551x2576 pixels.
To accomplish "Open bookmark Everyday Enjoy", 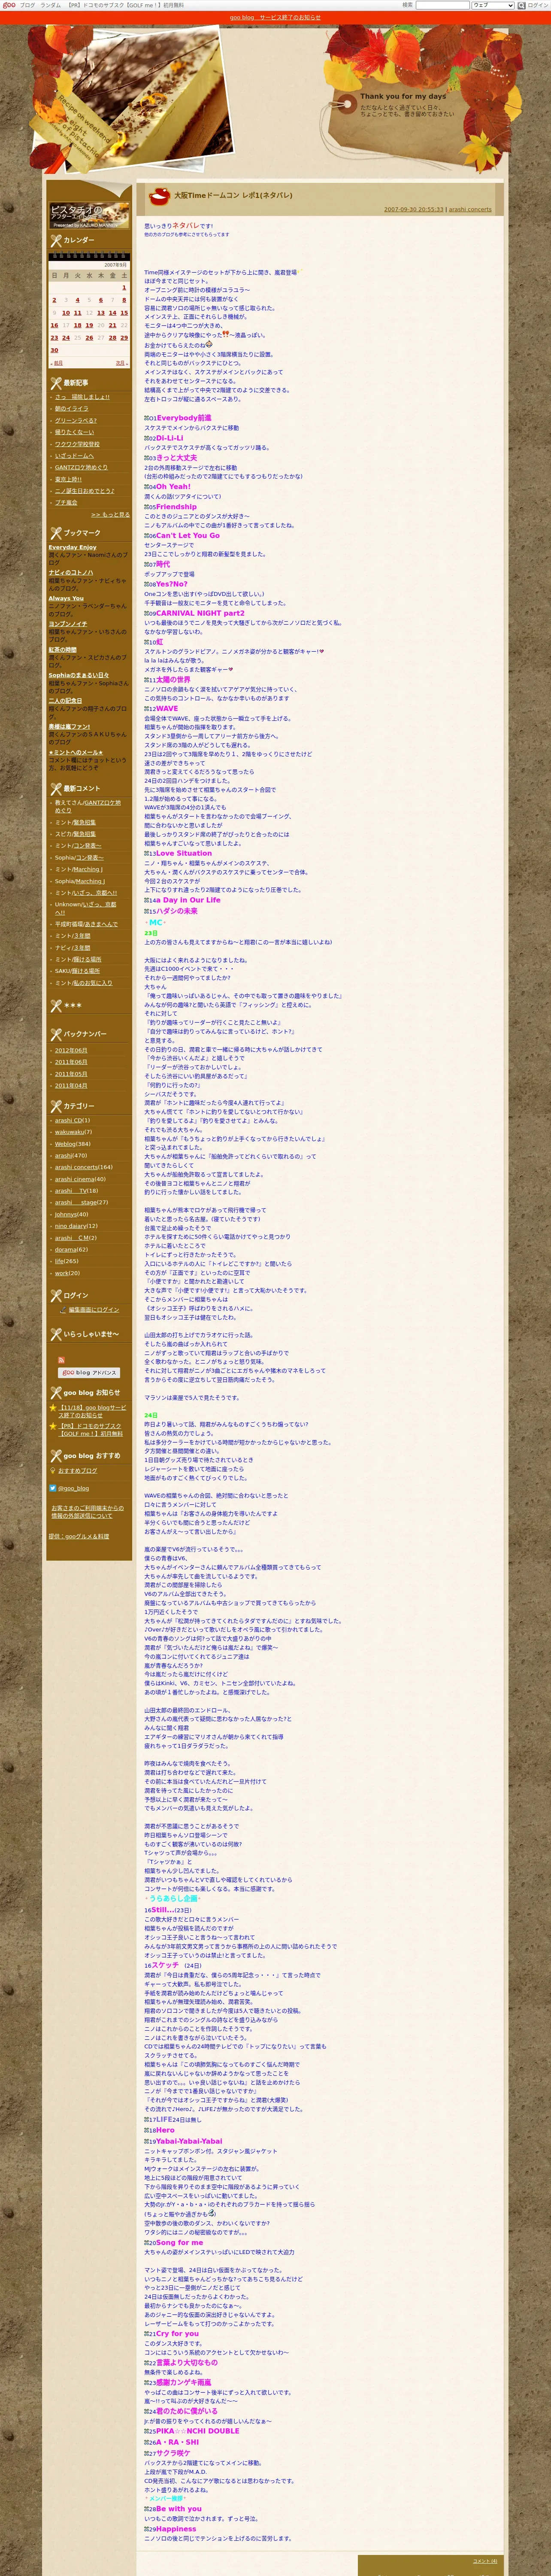I will (73, 547).
